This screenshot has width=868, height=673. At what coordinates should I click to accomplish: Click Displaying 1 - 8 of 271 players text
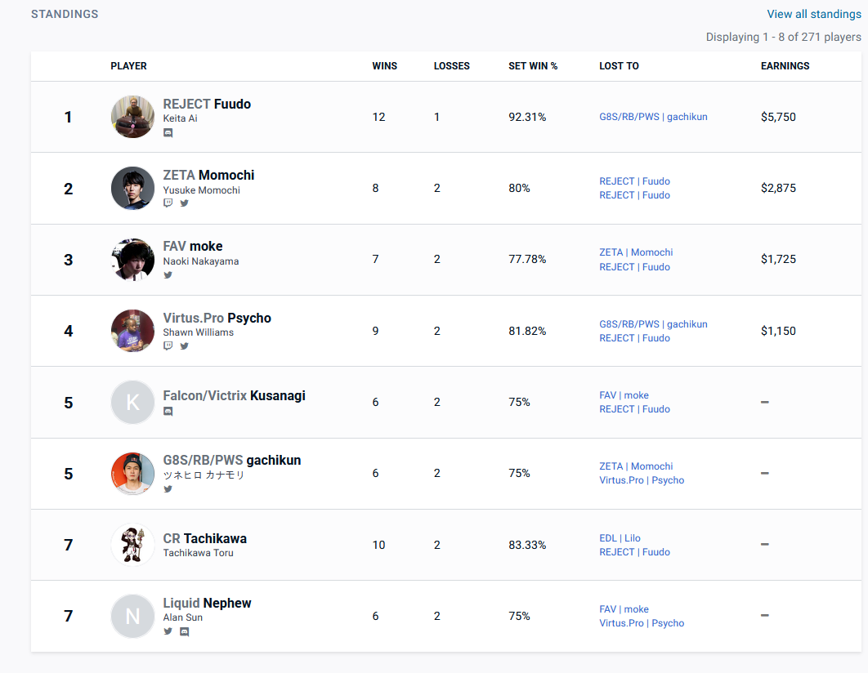[x=783, y=37]
